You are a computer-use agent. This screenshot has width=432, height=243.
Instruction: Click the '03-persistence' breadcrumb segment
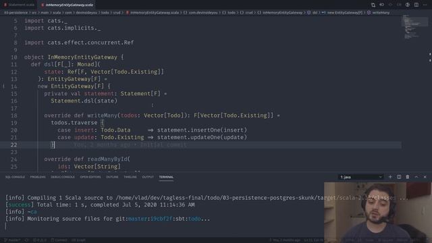tap(16, 12)
